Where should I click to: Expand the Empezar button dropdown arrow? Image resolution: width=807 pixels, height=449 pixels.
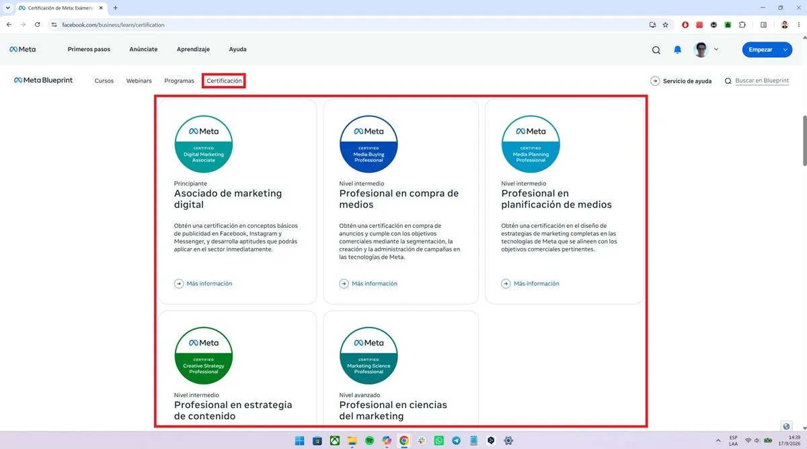(x=786, y=50)
